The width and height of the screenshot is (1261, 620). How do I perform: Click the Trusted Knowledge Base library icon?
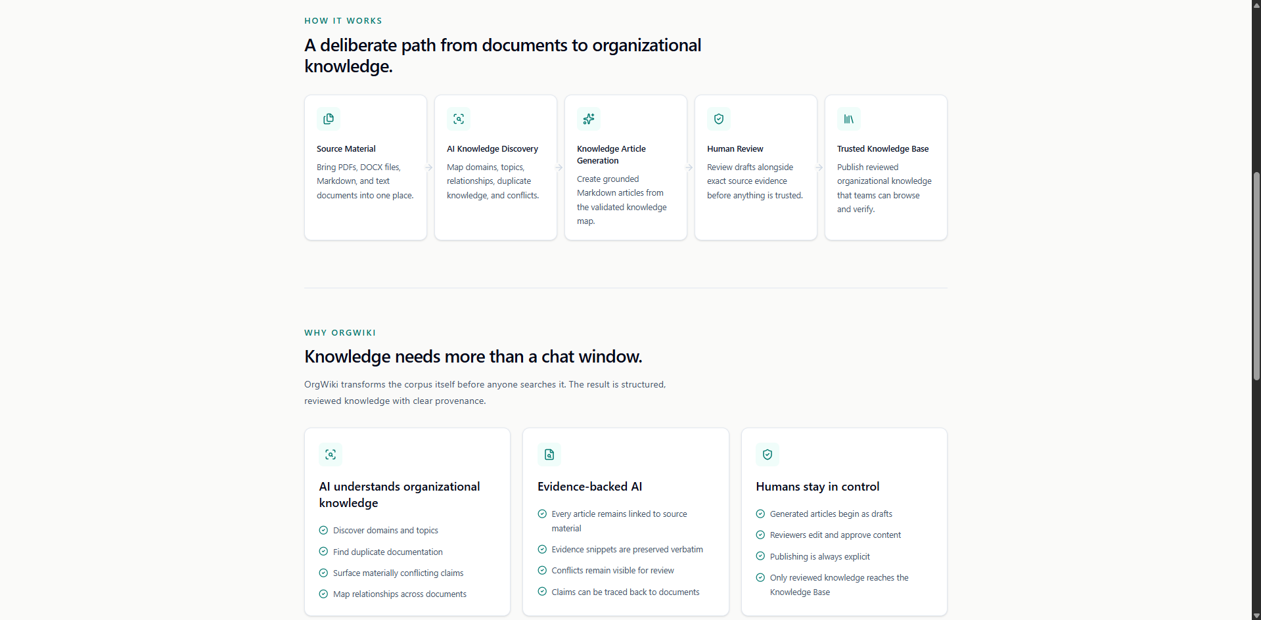tap(849, 119)
